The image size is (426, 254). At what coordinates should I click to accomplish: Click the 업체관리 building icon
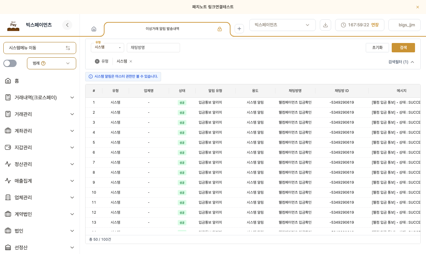pos(8,197)
